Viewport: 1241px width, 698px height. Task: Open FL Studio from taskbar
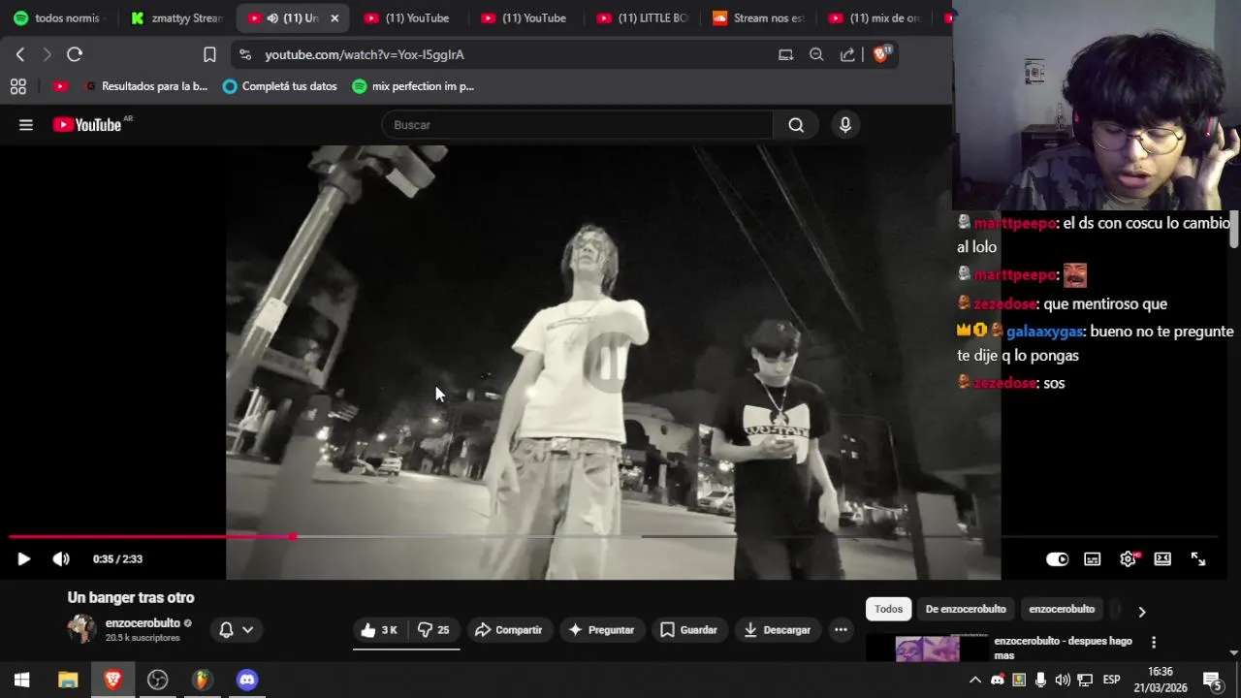tap(202, 680)
